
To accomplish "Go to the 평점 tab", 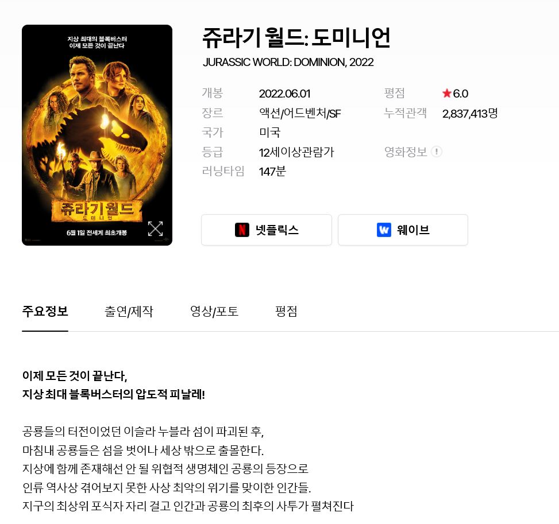I will [x=286, y=311].
